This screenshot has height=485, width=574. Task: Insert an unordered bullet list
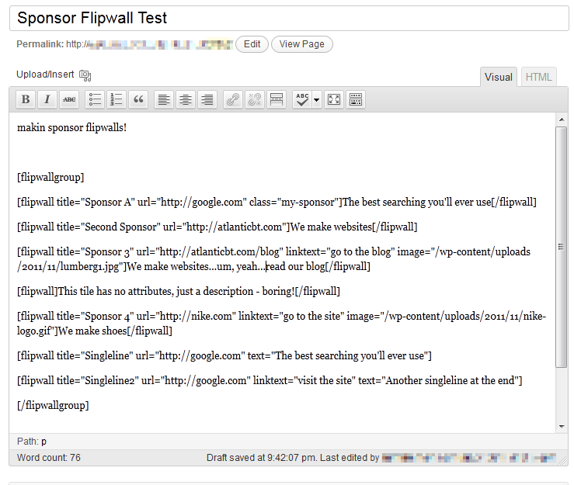pos(95,99)
